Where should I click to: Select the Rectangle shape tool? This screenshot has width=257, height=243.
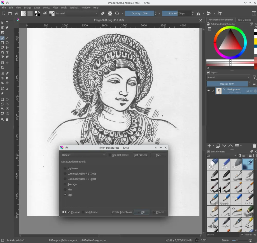point(2,43)
